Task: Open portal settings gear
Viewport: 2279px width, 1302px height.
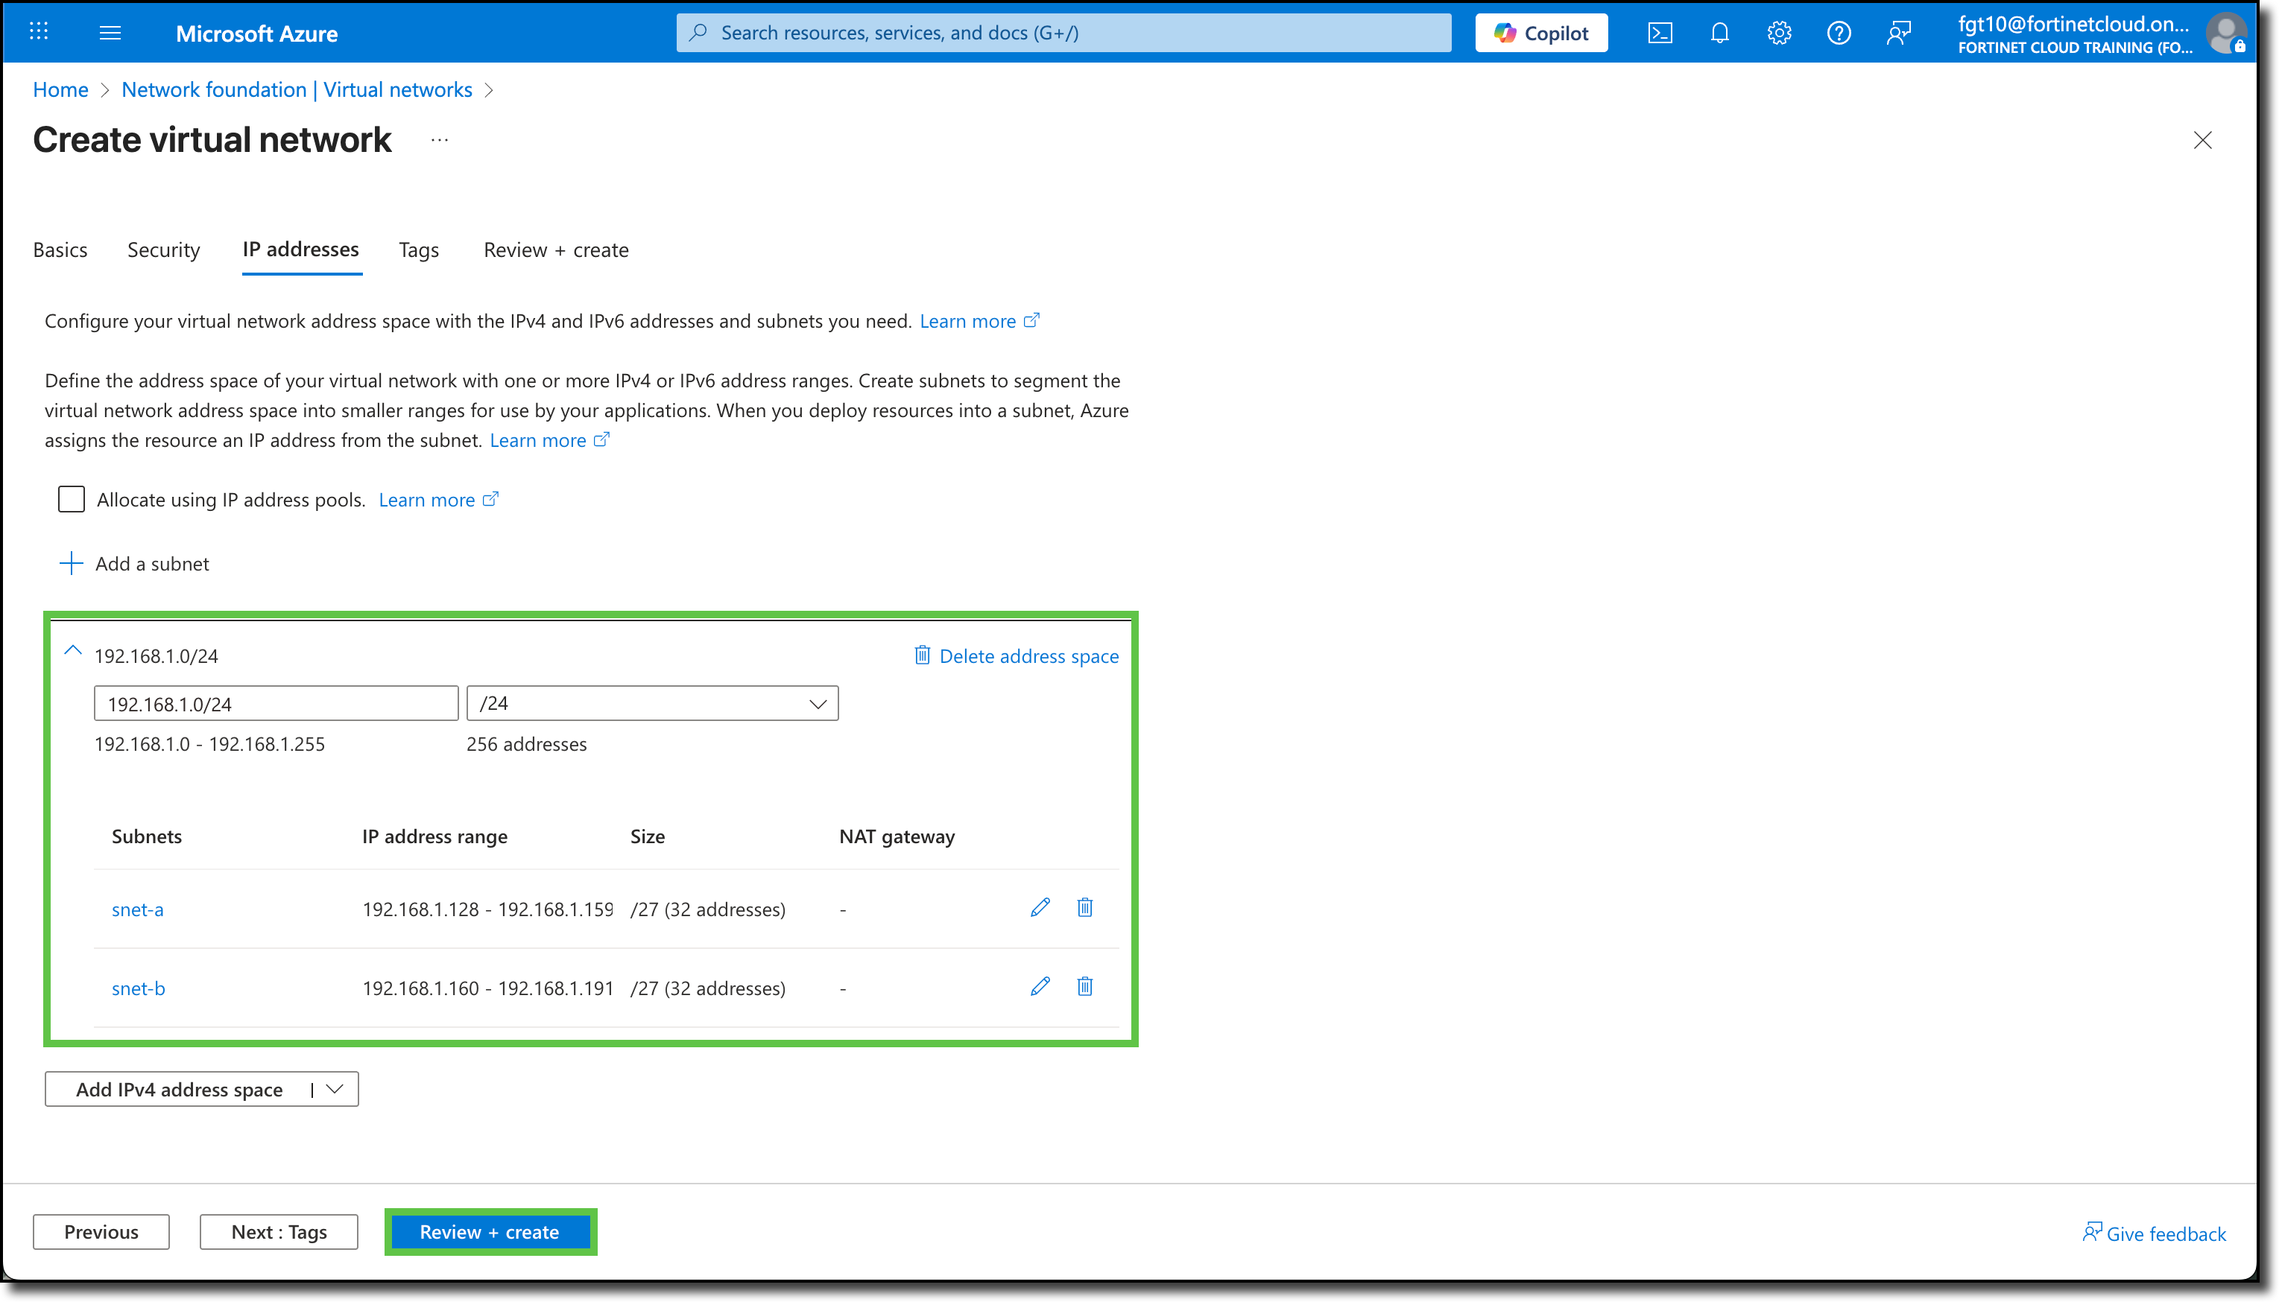Action: tap(1779, 32)
